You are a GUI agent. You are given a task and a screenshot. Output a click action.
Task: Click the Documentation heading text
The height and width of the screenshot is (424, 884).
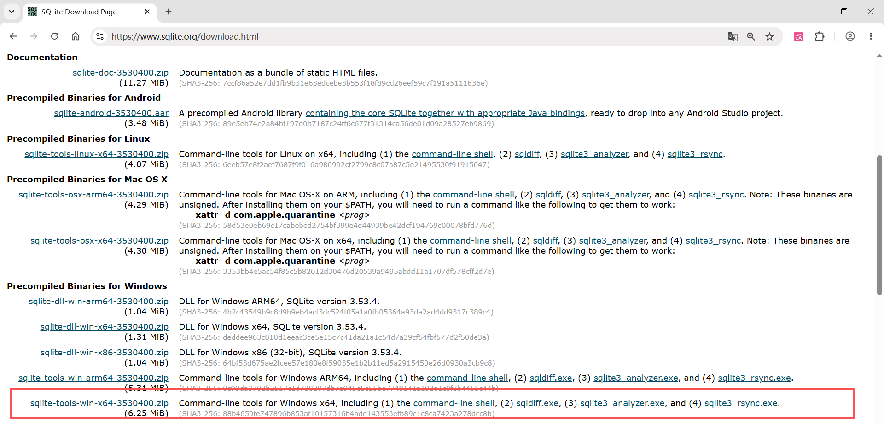[x=42, y=57]
